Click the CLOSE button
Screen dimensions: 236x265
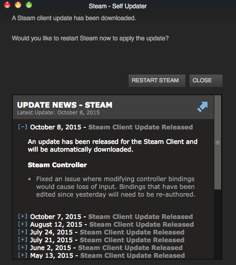click(206, 81)
